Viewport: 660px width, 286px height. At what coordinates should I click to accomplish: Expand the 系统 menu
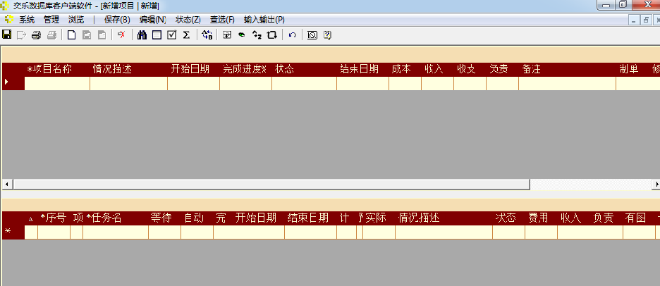(x=27, y=20)
